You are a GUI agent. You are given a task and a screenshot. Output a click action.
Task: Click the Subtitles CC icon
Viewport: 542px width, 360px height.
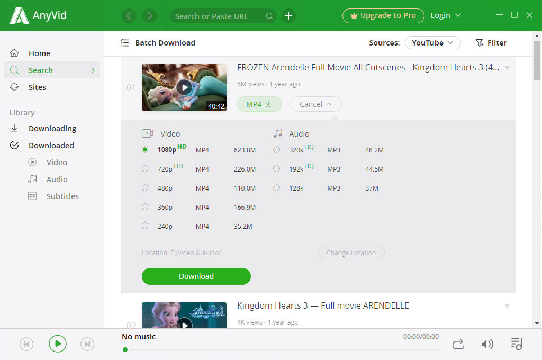32,196
